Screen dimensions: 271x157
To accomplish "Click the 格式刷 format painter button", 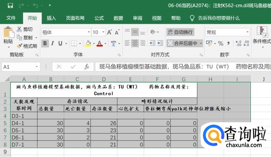I will pos(27,46).
